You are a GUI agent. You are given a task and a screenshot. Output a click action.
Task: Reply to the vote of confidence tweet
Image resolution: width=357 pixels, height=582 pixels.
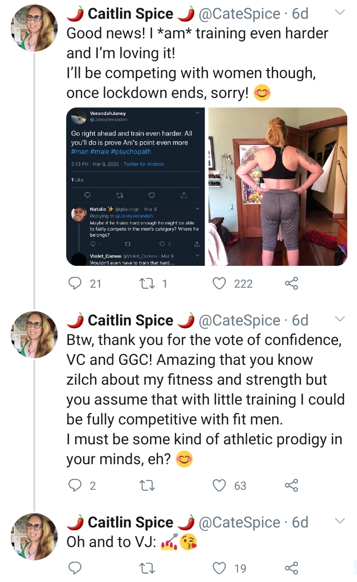coord(75,486)
